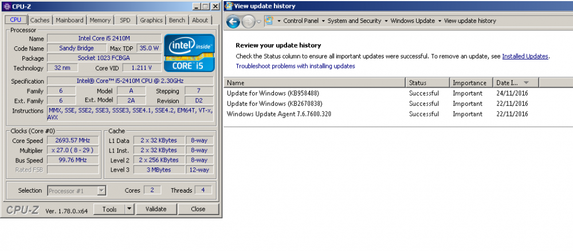Click the 1.211 V Core VID value
This screenshot has height=251, width=573.
(x=142, y=68)
